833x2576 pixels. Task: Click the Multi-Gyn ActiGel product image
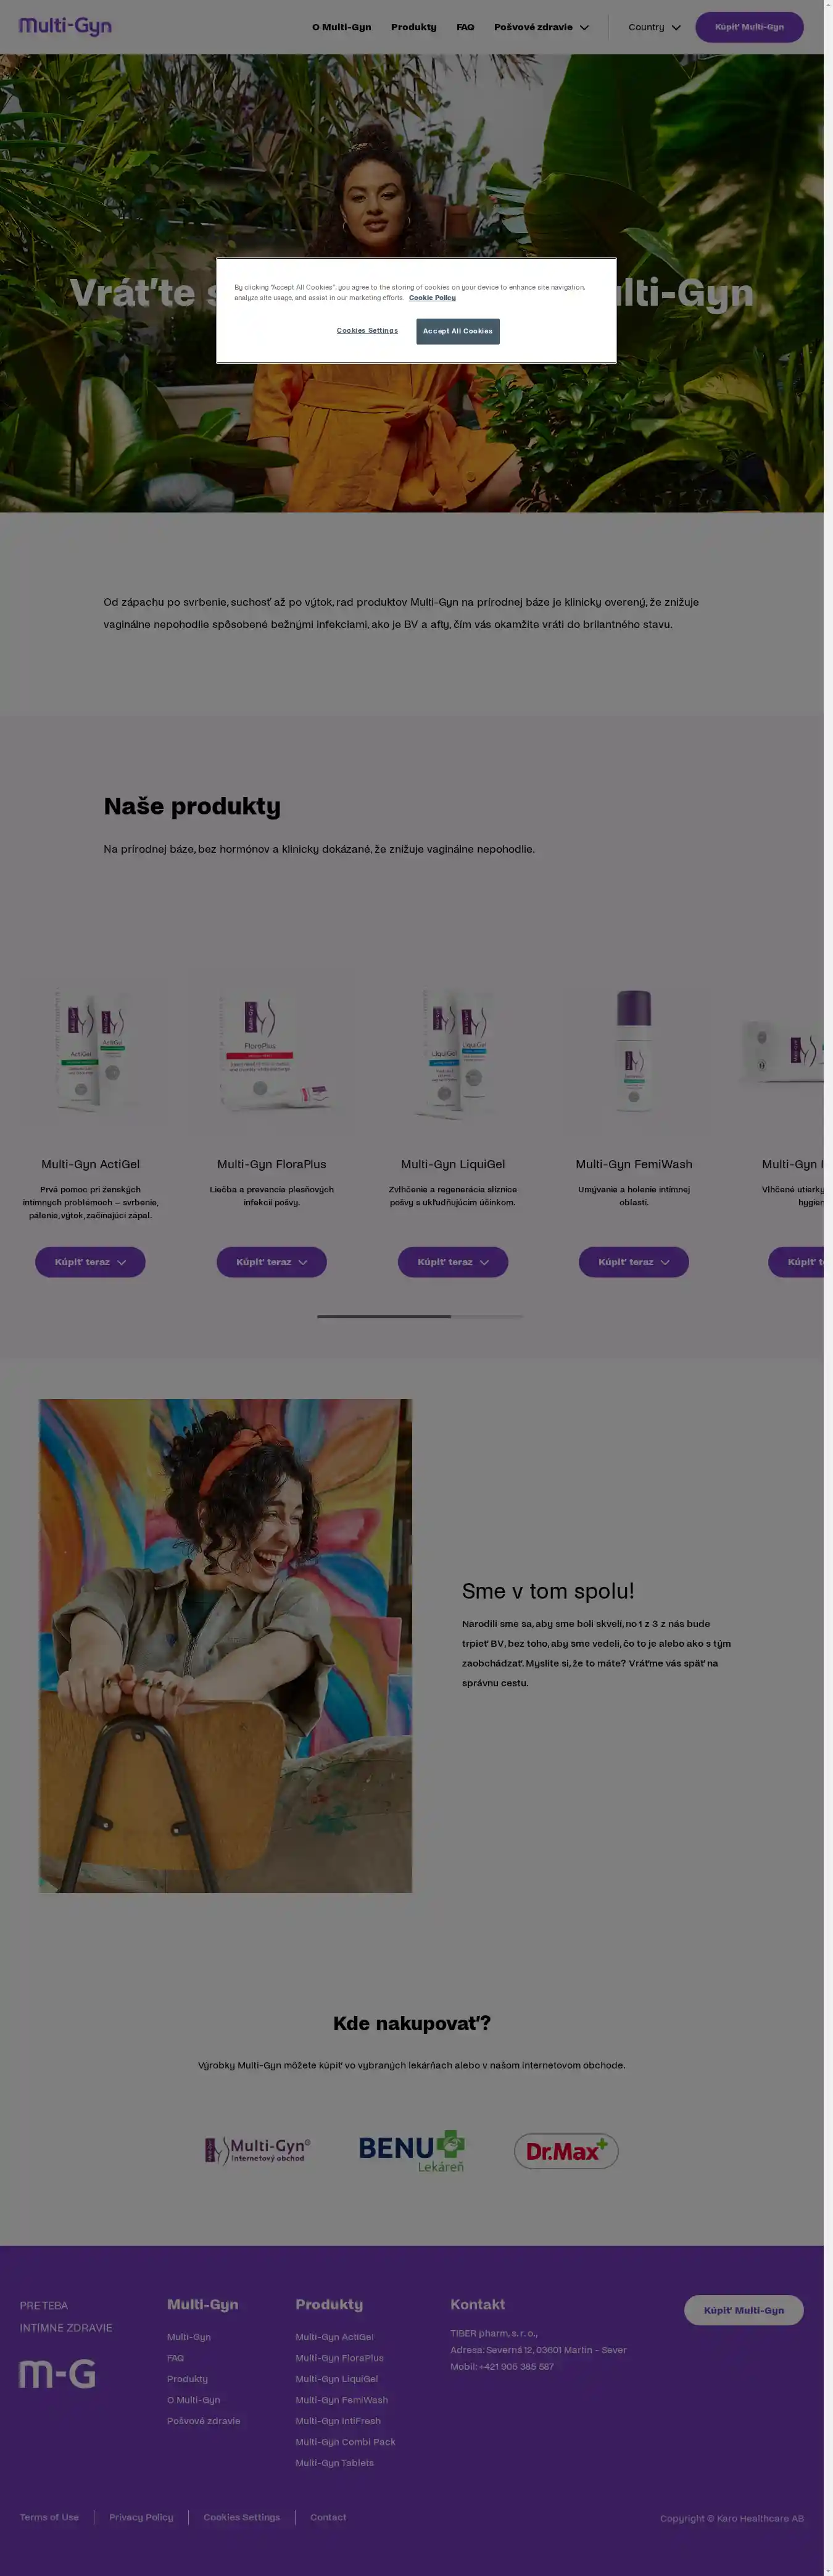[91, 1051]
